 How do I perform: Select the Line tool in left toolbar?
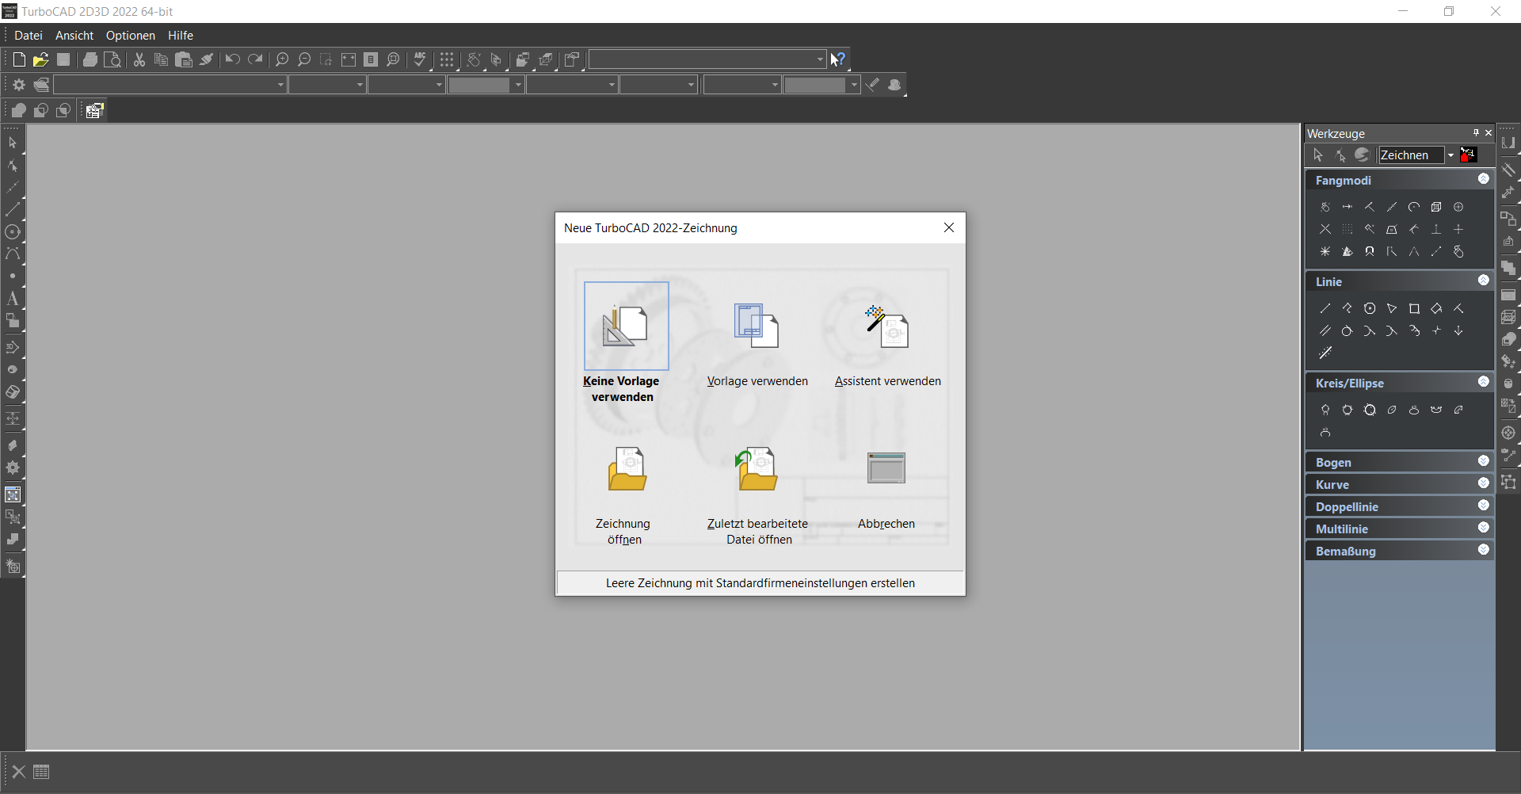point(13,210)
